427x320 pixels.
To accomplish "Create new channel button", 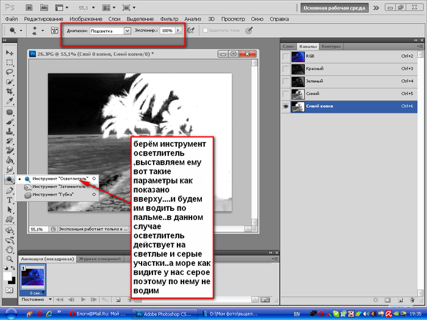I will (x=400, y=300).
